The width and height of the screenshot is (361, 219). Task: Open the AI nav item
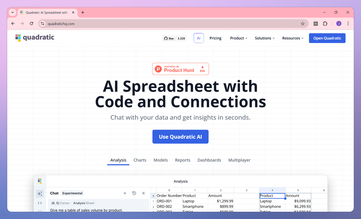point(199,38)
